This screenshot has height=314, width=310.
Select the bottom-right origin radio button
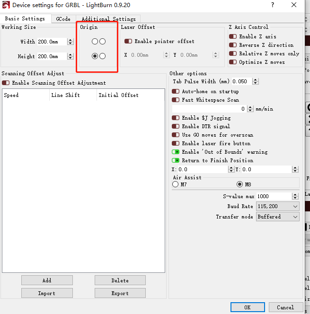[102, 56]
